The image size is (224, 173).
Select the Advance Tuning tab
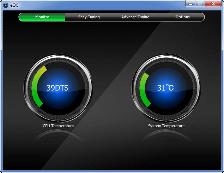pyautogui.click(x=135, y=17)
